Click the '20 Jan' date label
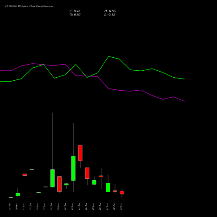Viewport: 217px width, 217px height. click(100, 207)
